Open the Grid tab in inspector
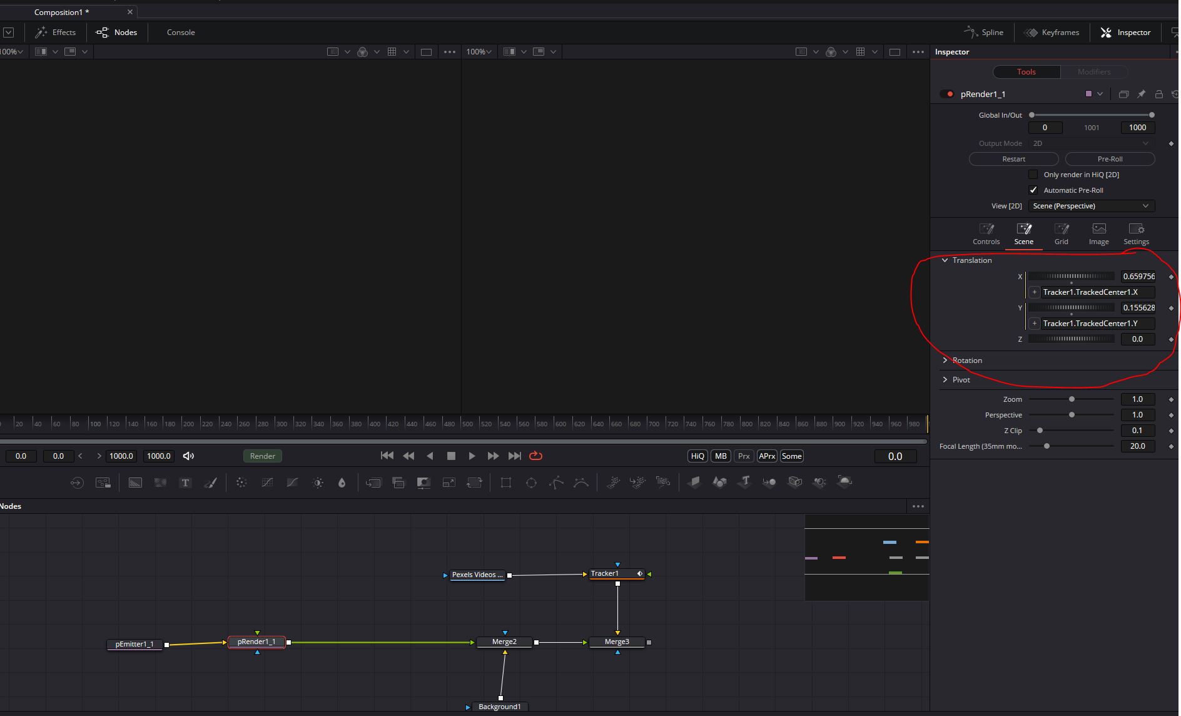The width and height of the screenshot is (1181, 716). [x=1062, y=234]
